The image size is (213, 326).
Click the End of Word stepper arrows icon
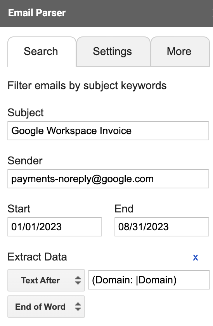[x=78, y=307]
